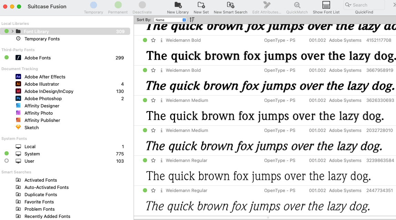The image size is (396, 220).
Task: Toggle activation of Weidemann Medium 2032728010
Action: coord(145,130)
